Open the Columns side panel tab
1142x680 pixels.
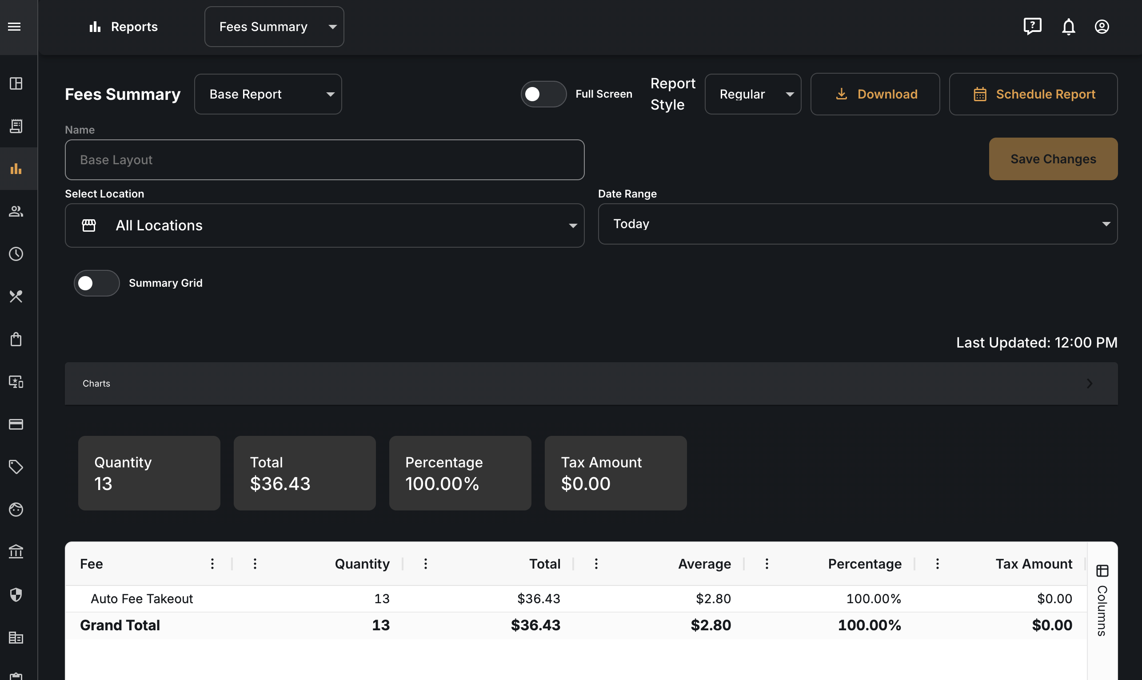(1102, 600)
